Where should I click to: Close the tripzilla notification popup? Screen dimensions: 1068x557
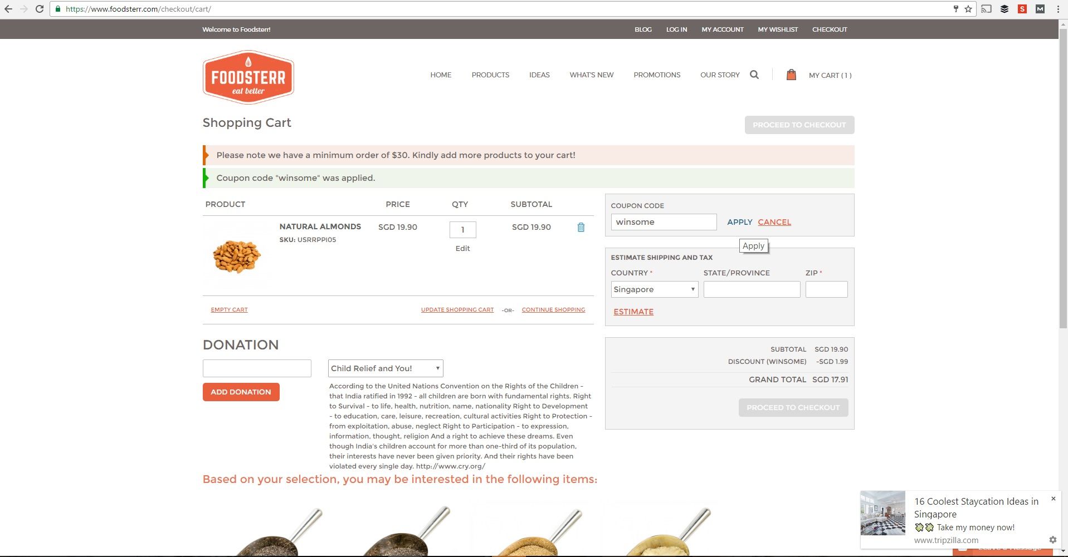click(1053, 499)
